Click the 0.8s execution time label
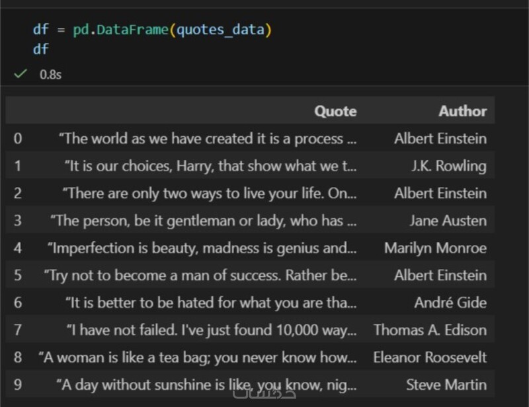Image resolution: width=529 pixels, height=407 pixels. click(x=50, y=74)
